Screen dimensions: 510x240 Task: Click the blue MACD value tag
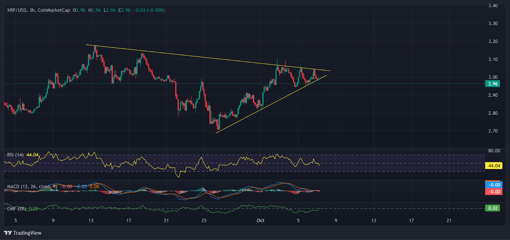coord(494,185)
